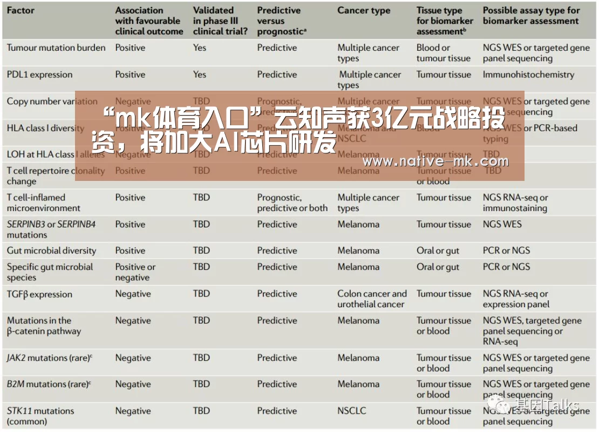Click 'NGS RNA-seq or expression panel' cell

[x=516, y=299]
